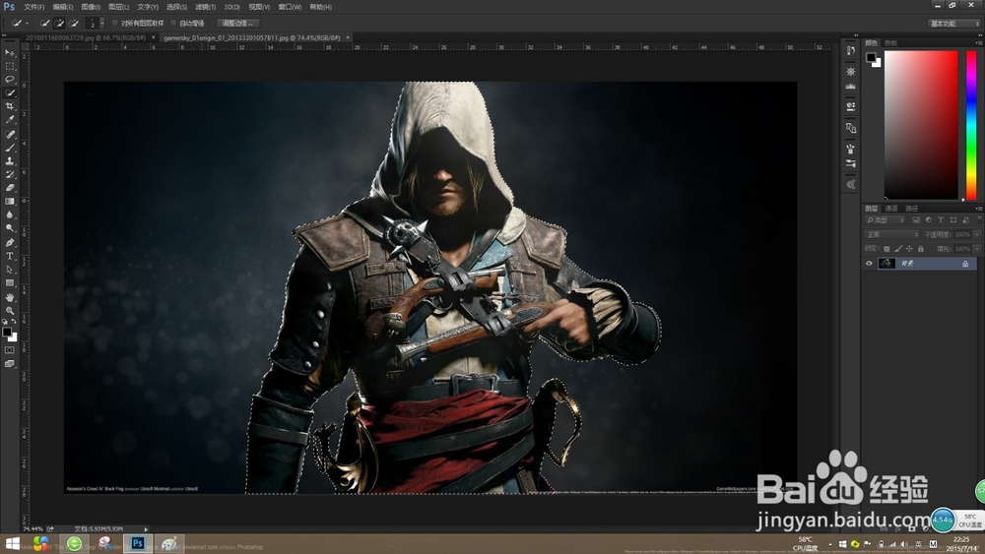Toggle lock image pixels brush icon

(898, 249)
